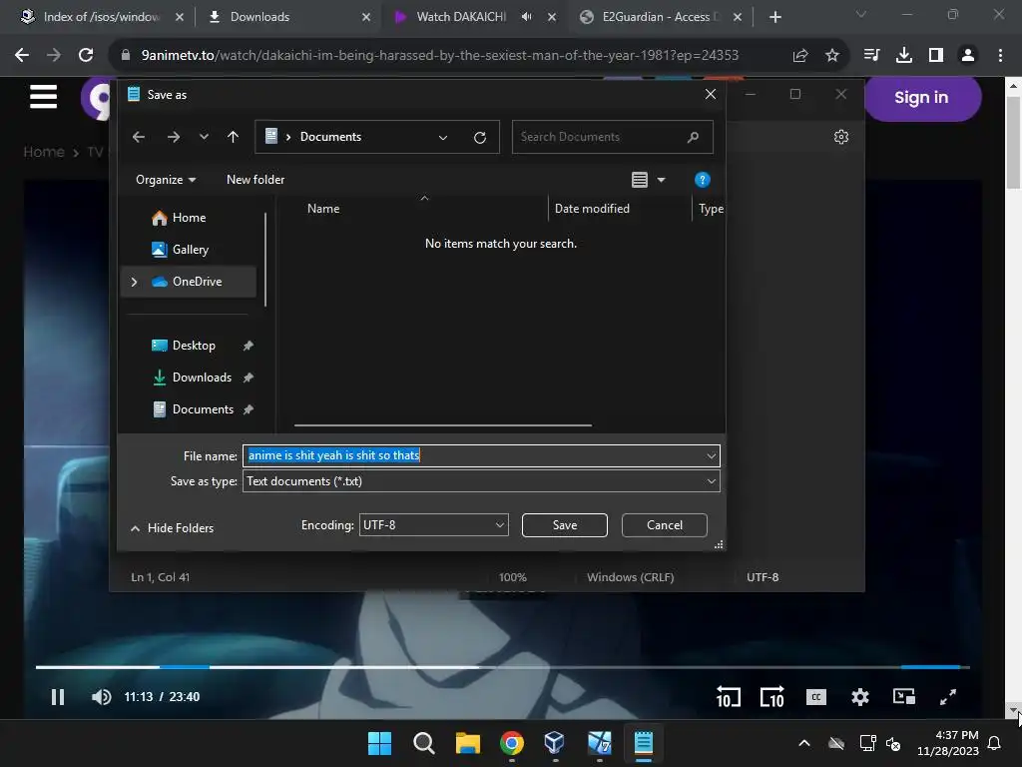Share this page from address bar
Viewport: 1022px width, 767px height.
click(x=800, y=56)
